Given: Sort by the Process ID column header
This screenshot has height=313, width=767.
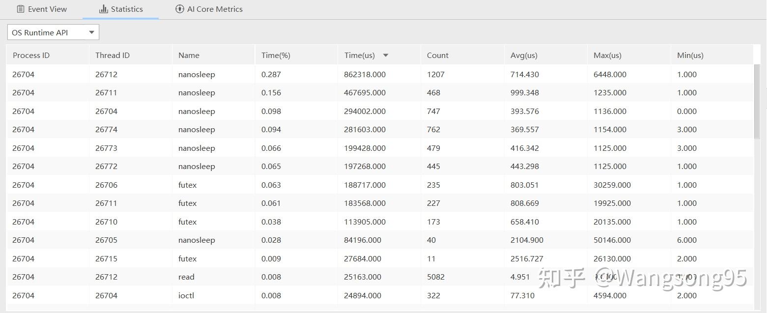Looking at the screenshot, I should [x=31, y=55].
